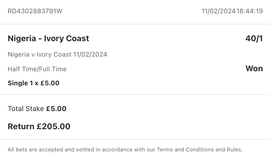270x156 pixels.
Task: Click the 40/1 odds value
Action: pos(254,38)
